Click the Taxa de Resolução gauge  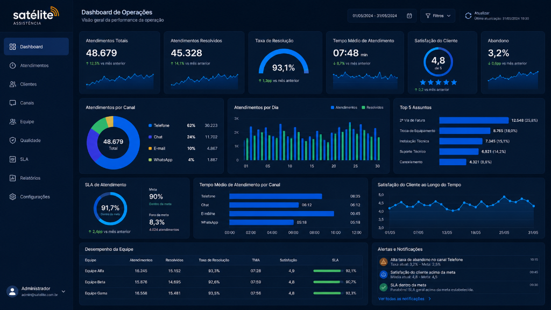tap(284, 61)
